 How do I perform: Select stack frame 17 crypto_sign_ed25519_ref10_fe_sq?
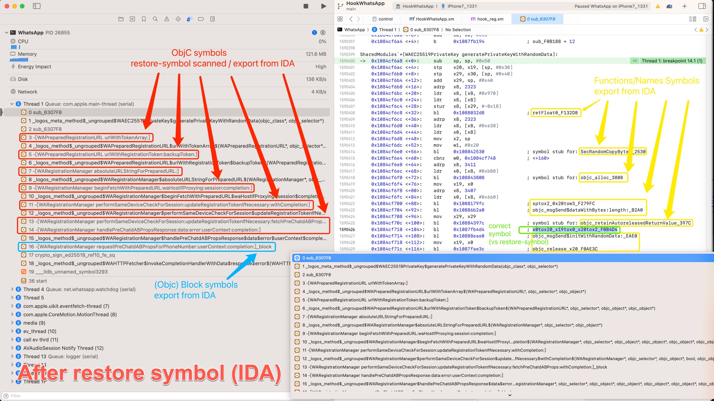tap(71, 255)
